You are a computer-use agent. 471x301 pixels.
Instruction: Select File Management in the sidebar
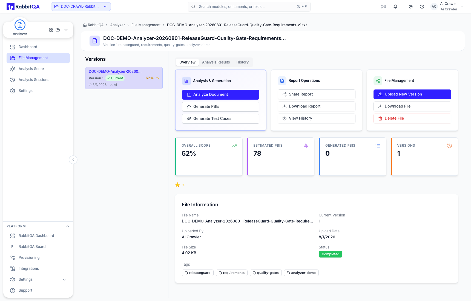tap(38, 58)
